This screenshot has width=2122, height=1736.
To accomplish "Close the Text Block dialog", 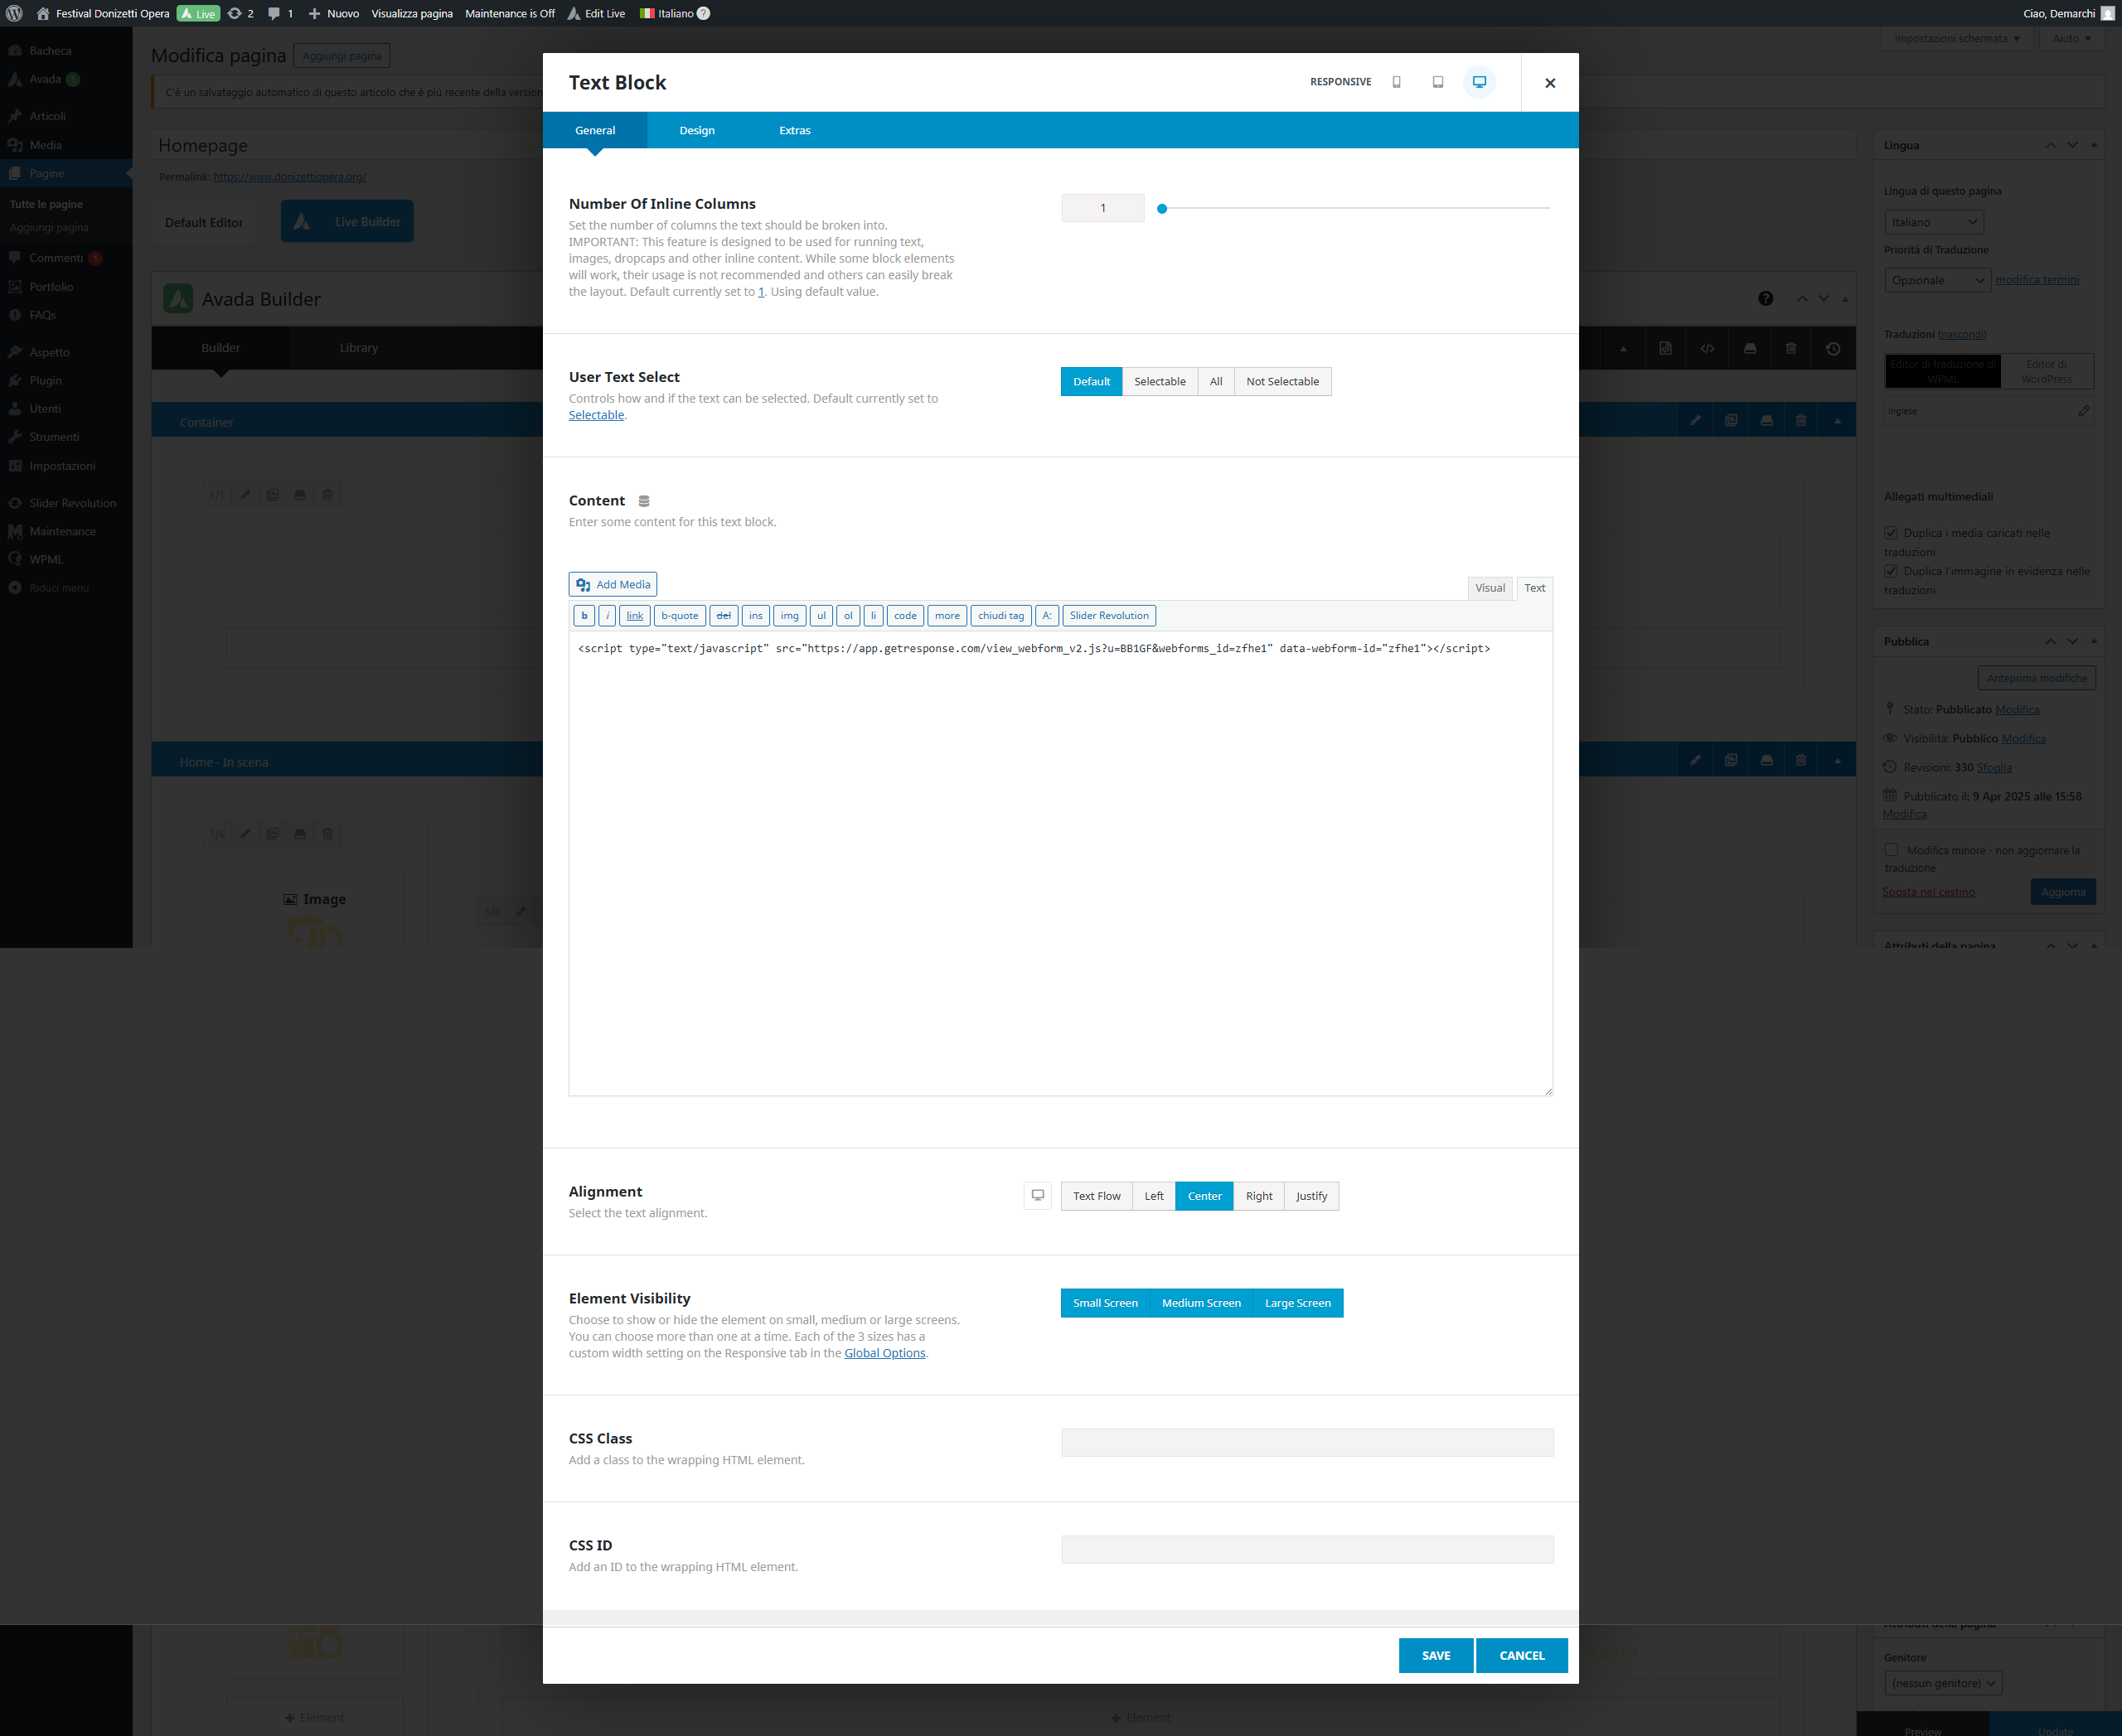I will point(1550,83).
